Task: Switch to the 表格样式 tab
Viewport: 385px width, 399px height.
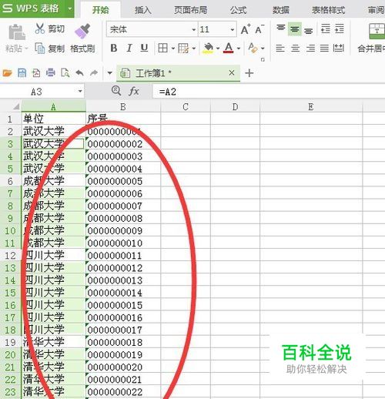Action: 328,10
